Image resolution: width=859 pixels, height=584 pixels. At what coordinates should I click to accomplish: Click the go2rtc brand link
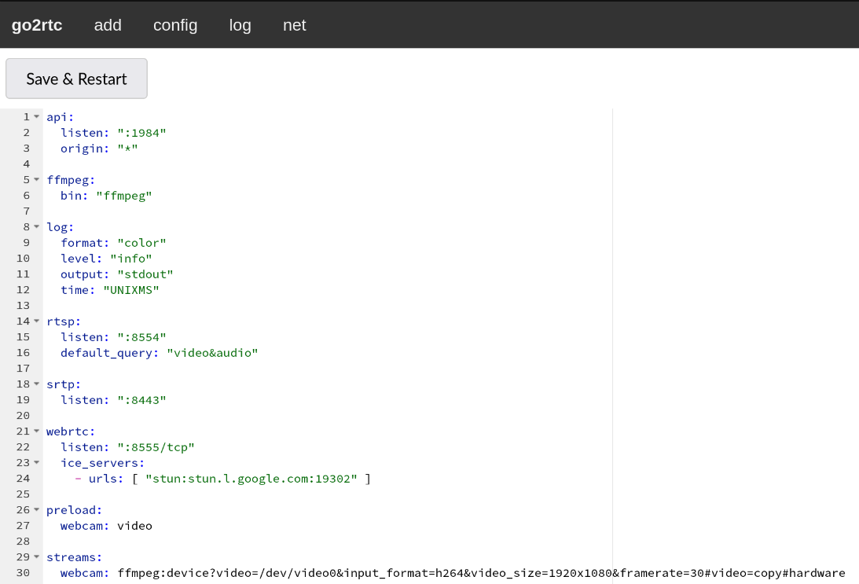37,24
